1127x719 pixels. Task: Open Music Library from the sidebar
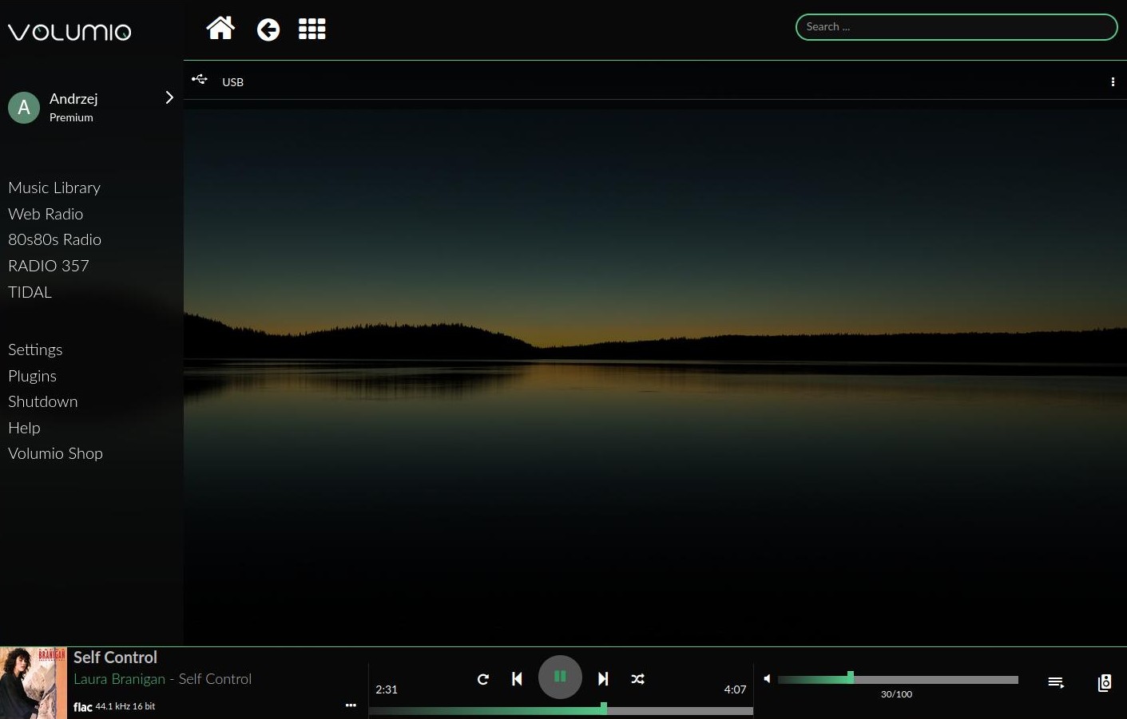54,188
